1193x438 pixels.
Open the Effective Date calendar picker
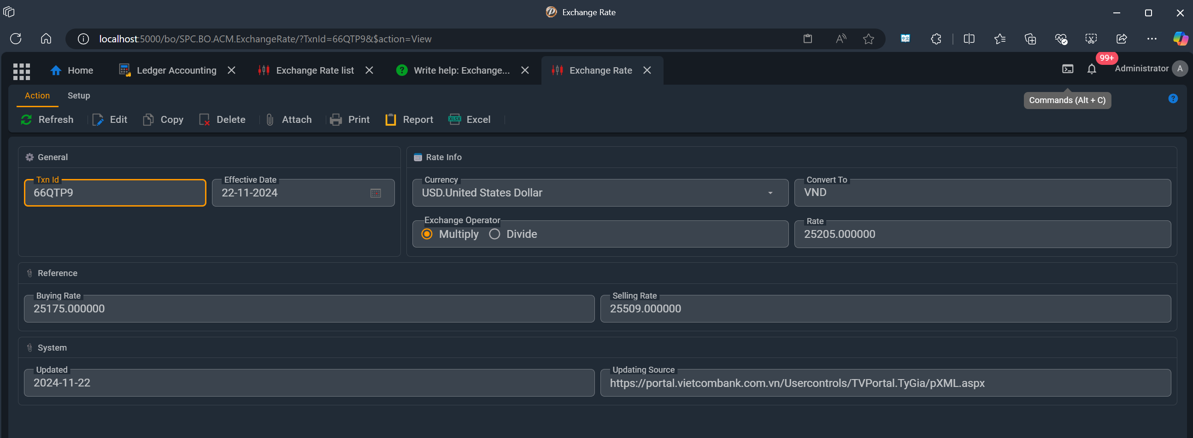click(376, 193)
